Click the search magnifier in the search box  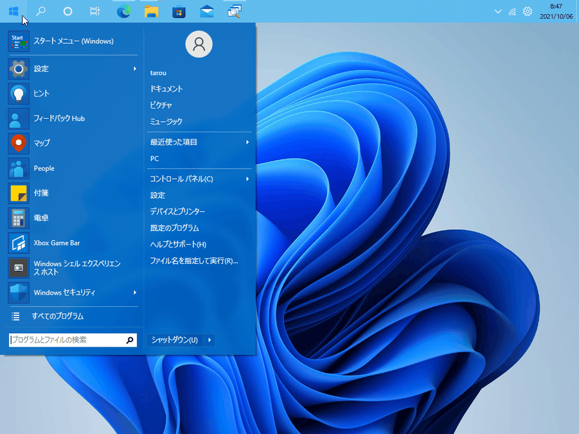(x=130, y=340)
